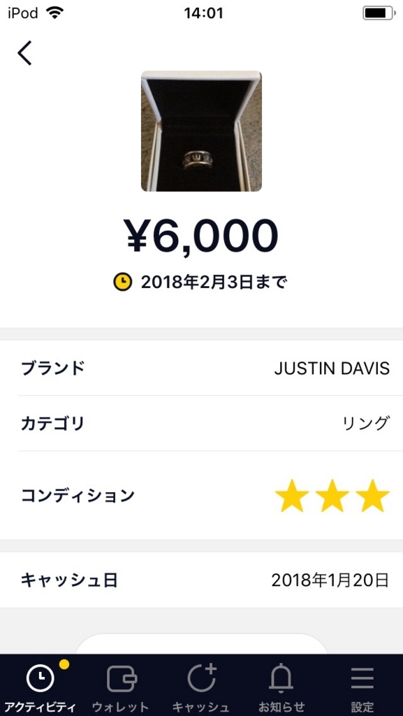This screenshot has width=403, height=716.
Task: Open the 設定 settings menu icon
Action: click(362, 678)
